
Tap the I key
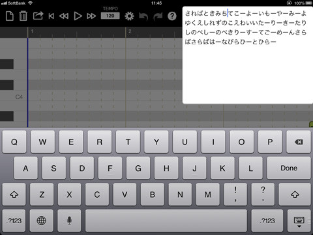213,142
